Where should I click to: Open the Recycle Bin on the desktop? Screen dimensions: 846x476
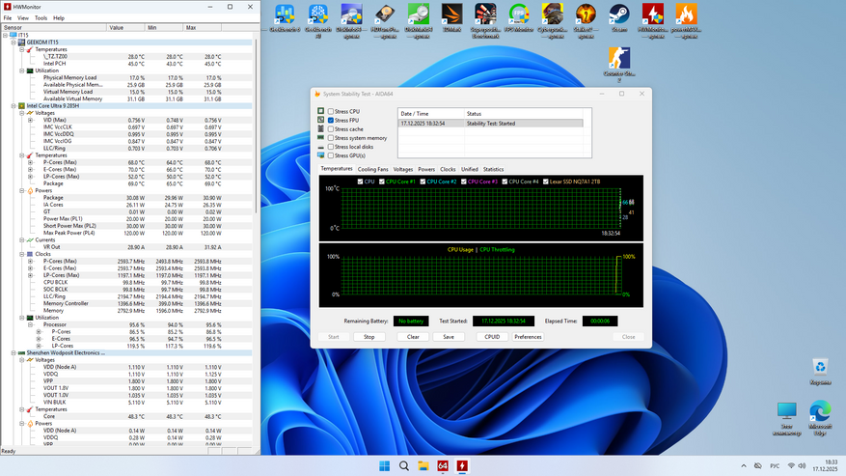tap(820, 368)
